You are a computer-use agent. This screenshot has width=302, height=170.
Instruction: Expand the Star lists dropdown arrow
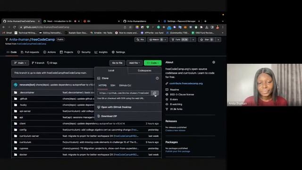coord(218,40)
